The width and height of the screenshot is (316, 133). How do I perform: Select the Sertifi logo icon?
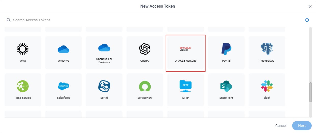coord(104,86)
